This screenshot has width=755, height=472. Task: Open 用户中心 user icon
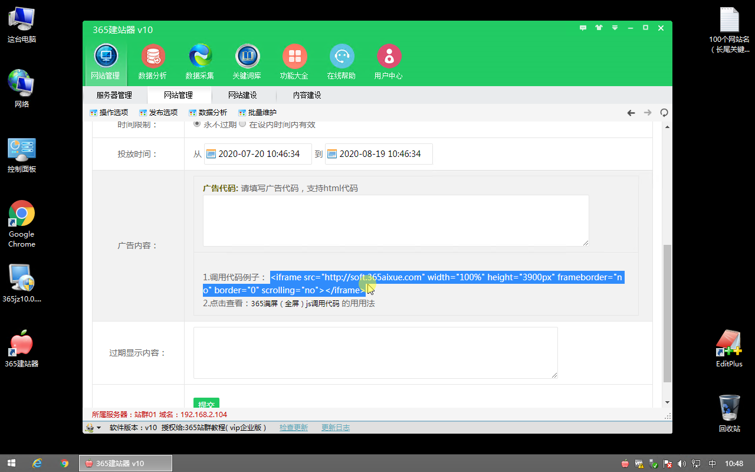(x=389, y=62)
